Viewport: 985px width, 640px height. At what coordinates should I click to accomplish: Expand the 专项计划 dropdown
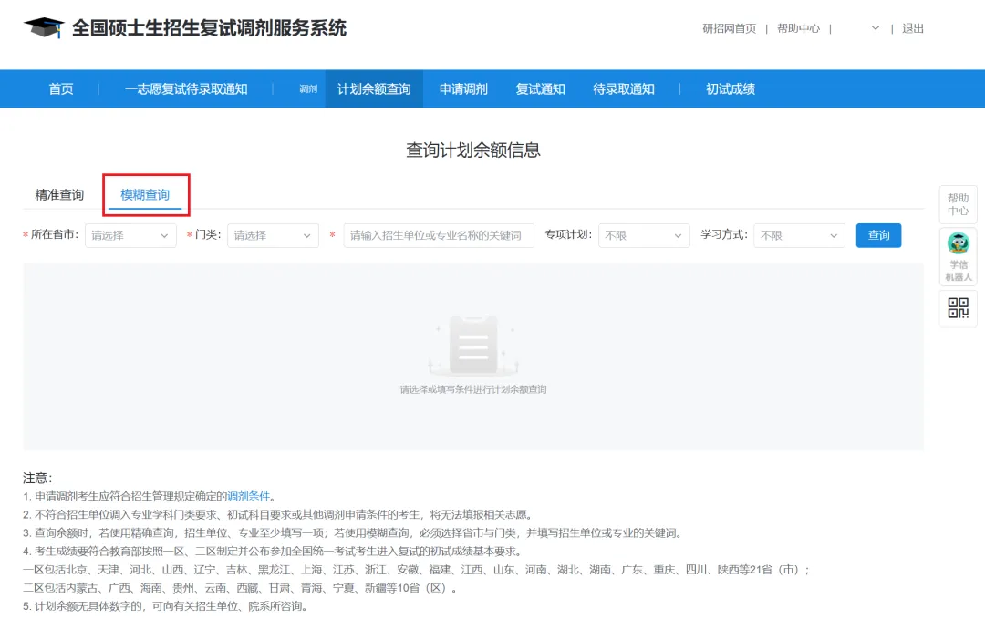(644, 235)
